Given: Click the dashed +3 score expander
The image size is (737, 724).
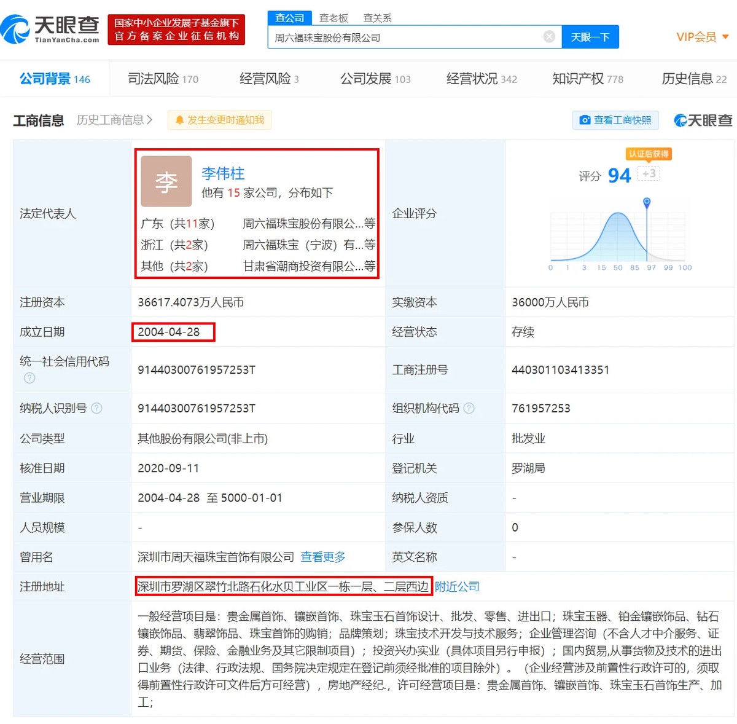Looking at the screenshot, I should click(x=649, y=174).
